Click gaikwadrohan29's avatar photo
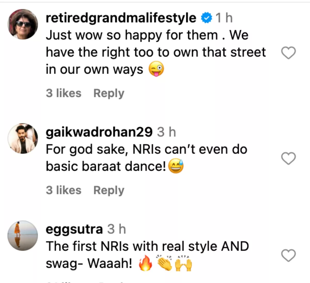The height and width of the screenshot is (283, 310). tap(23, 139)
